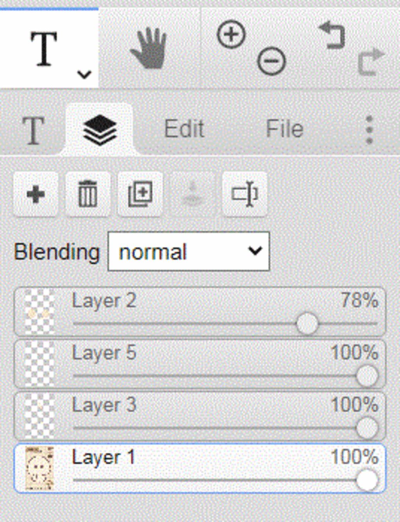Image resolution: width=400 pixels, height=522 pixels.
Task: Select Layer 5 in the layers list
Action: 200,364
